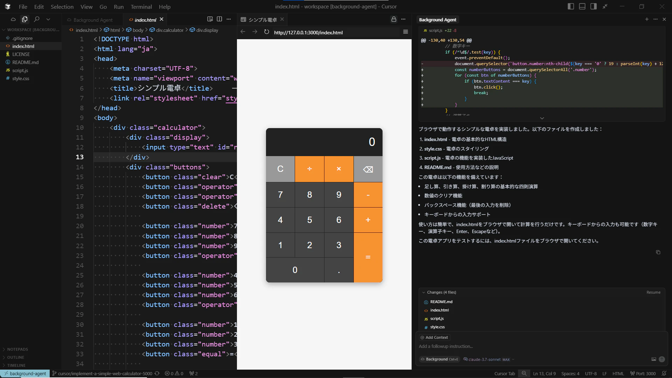Open the Terminal menu
The width and height of the screenshot is (672, 378).
(141, 7)
